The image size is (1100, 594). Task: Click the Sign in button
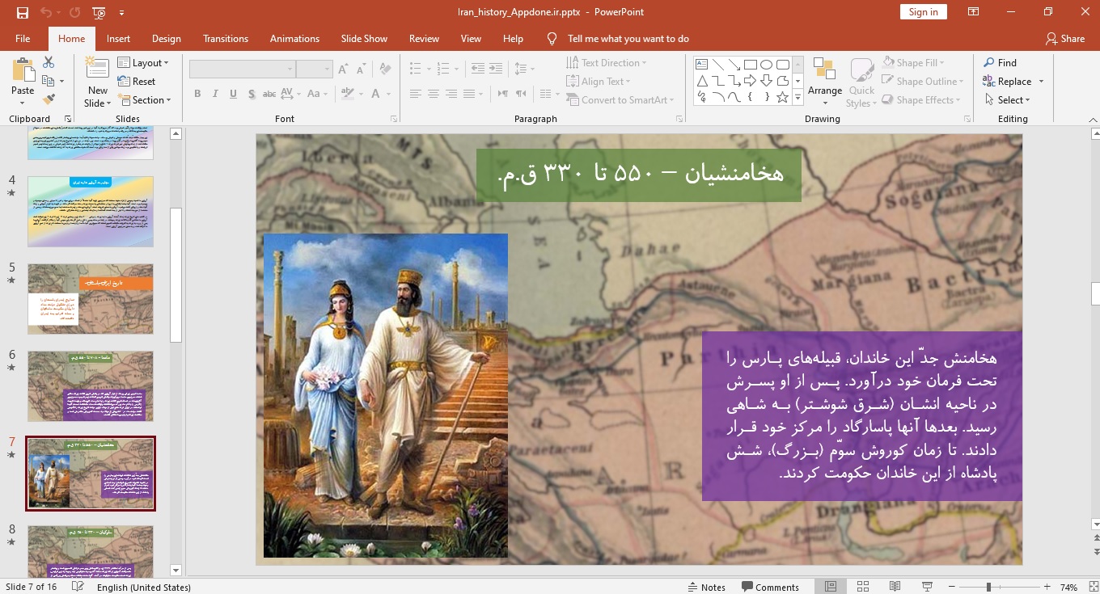[923, 12]
